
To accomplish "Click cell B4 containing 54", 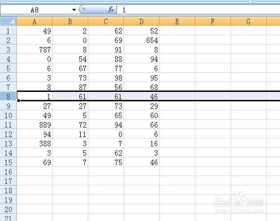I will [x=70, y=59].
